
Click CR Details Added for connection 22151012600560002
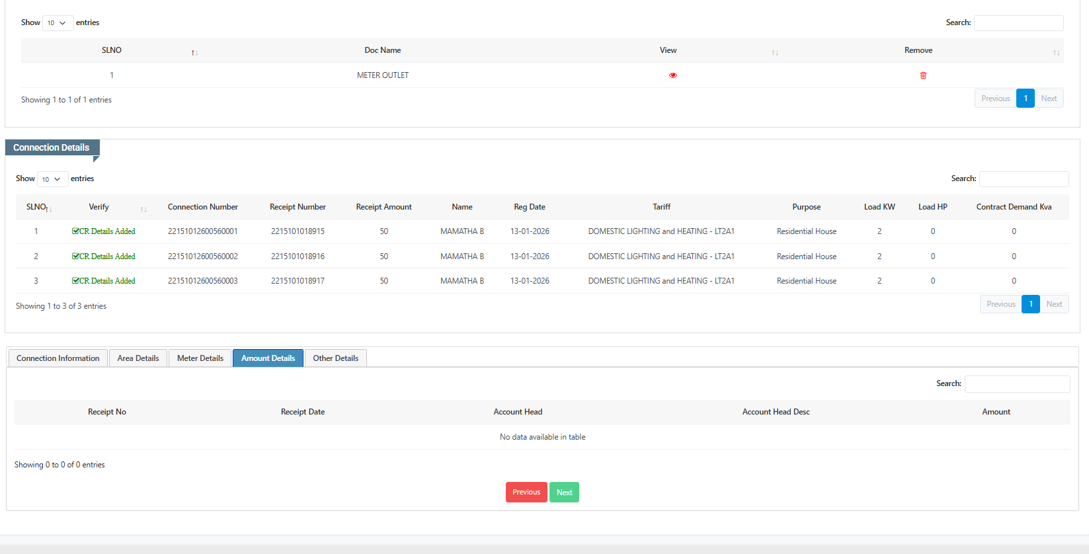(x=104, y=257)
